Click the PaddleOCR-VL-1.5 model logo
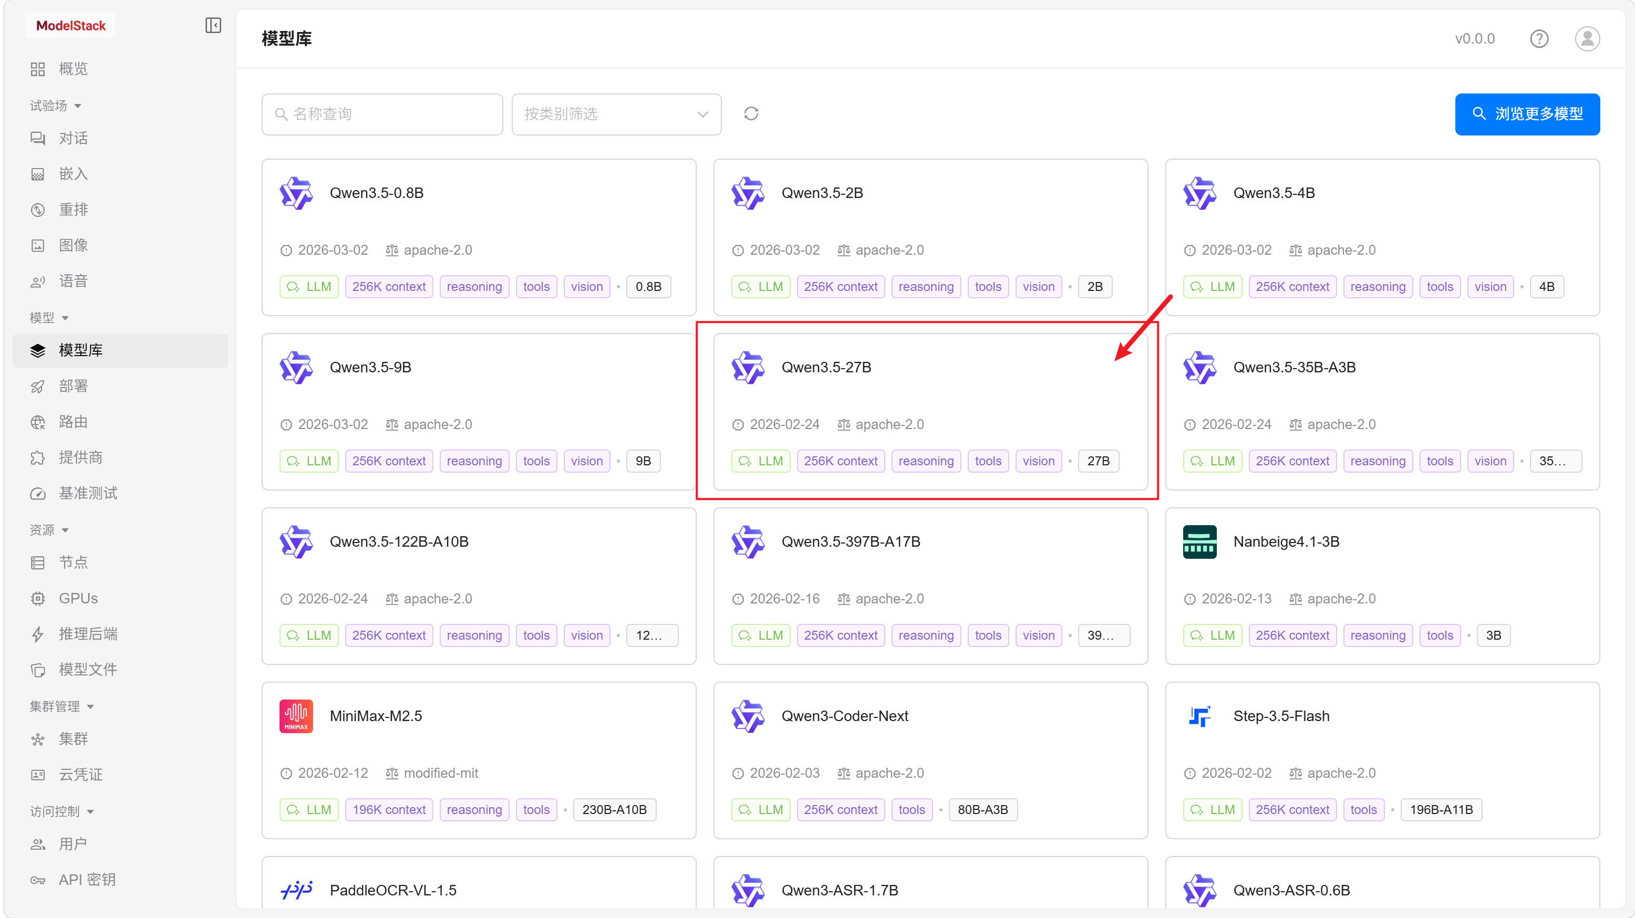Viewport: 1635px width, 918px height. coord(296,890)
